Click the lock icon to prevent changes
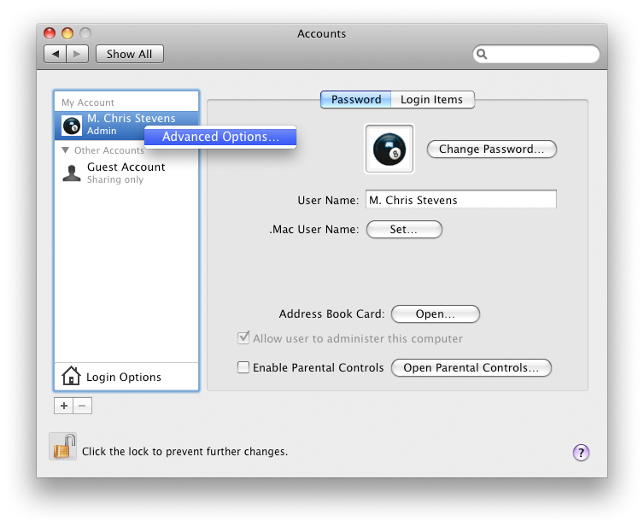 [x=64, y=447]
